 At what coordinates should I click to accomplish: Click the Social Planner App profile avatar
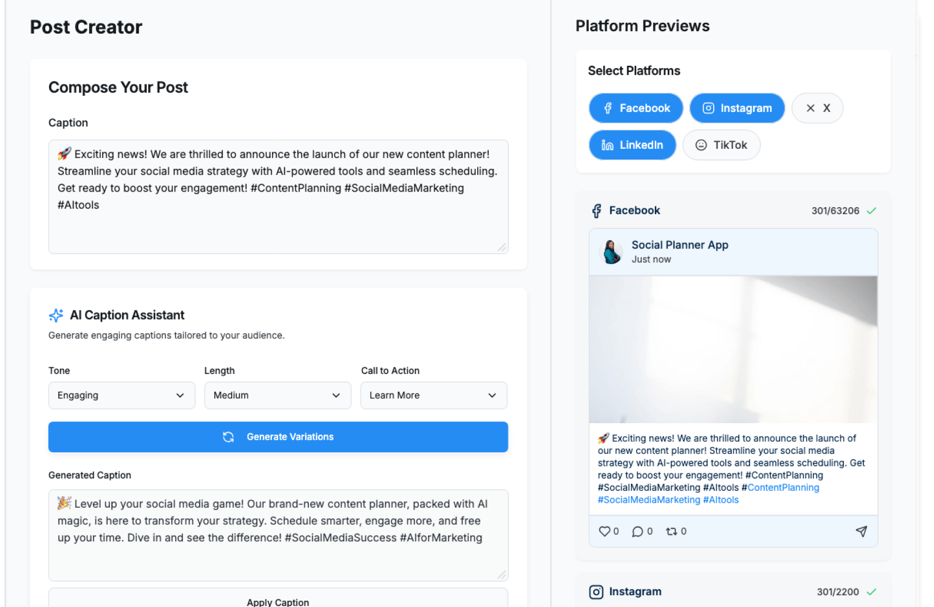611,251
